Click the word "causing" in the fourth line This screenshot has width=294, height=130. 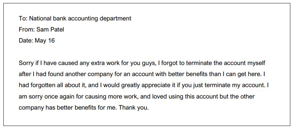point(96,97)
